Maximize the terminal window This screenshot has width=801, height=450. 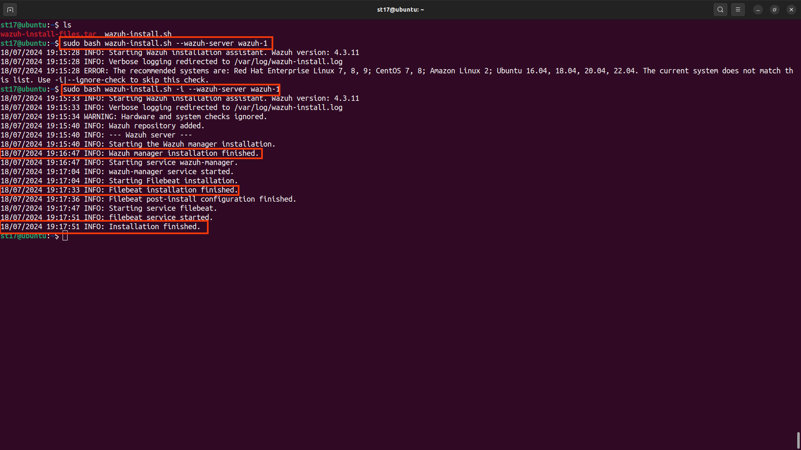(775, 10)
